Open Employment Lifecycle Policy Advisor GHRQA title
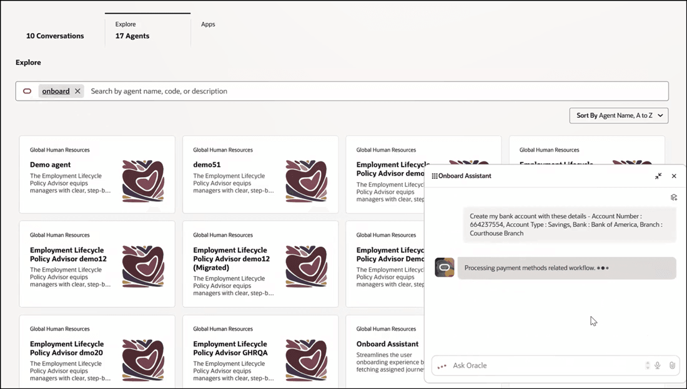The height and width of the screenshot is (389, 687). [x=230, y=348]
